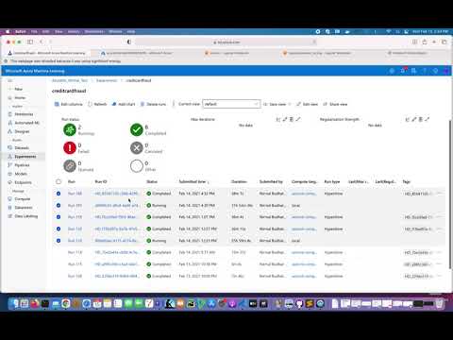Image resolution: width=453 pixels, height=340 pixels.
Task: Click the Status column header
Action: point(152,181)
